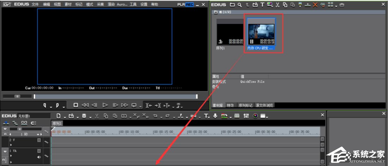
Task: Click the search magnifier icon in the bin
Action: [x=240, y=5]
